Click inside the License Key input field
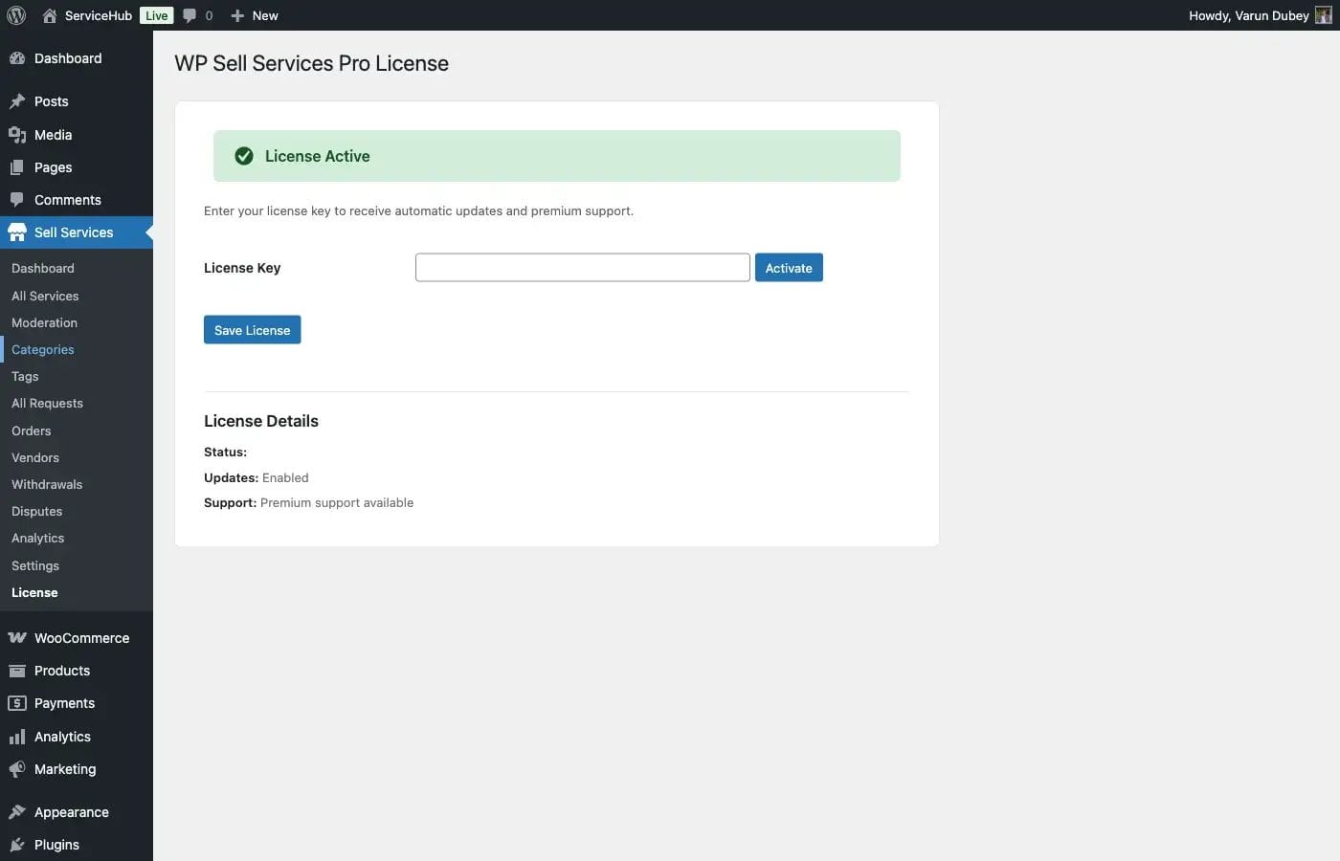 pyautogui.click(x=582, y=267)
